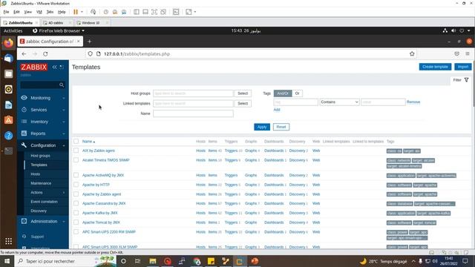This screenshot has width=475, height=267.
Task: Open the Firefox hamburger menu
Action: (468, 54)
